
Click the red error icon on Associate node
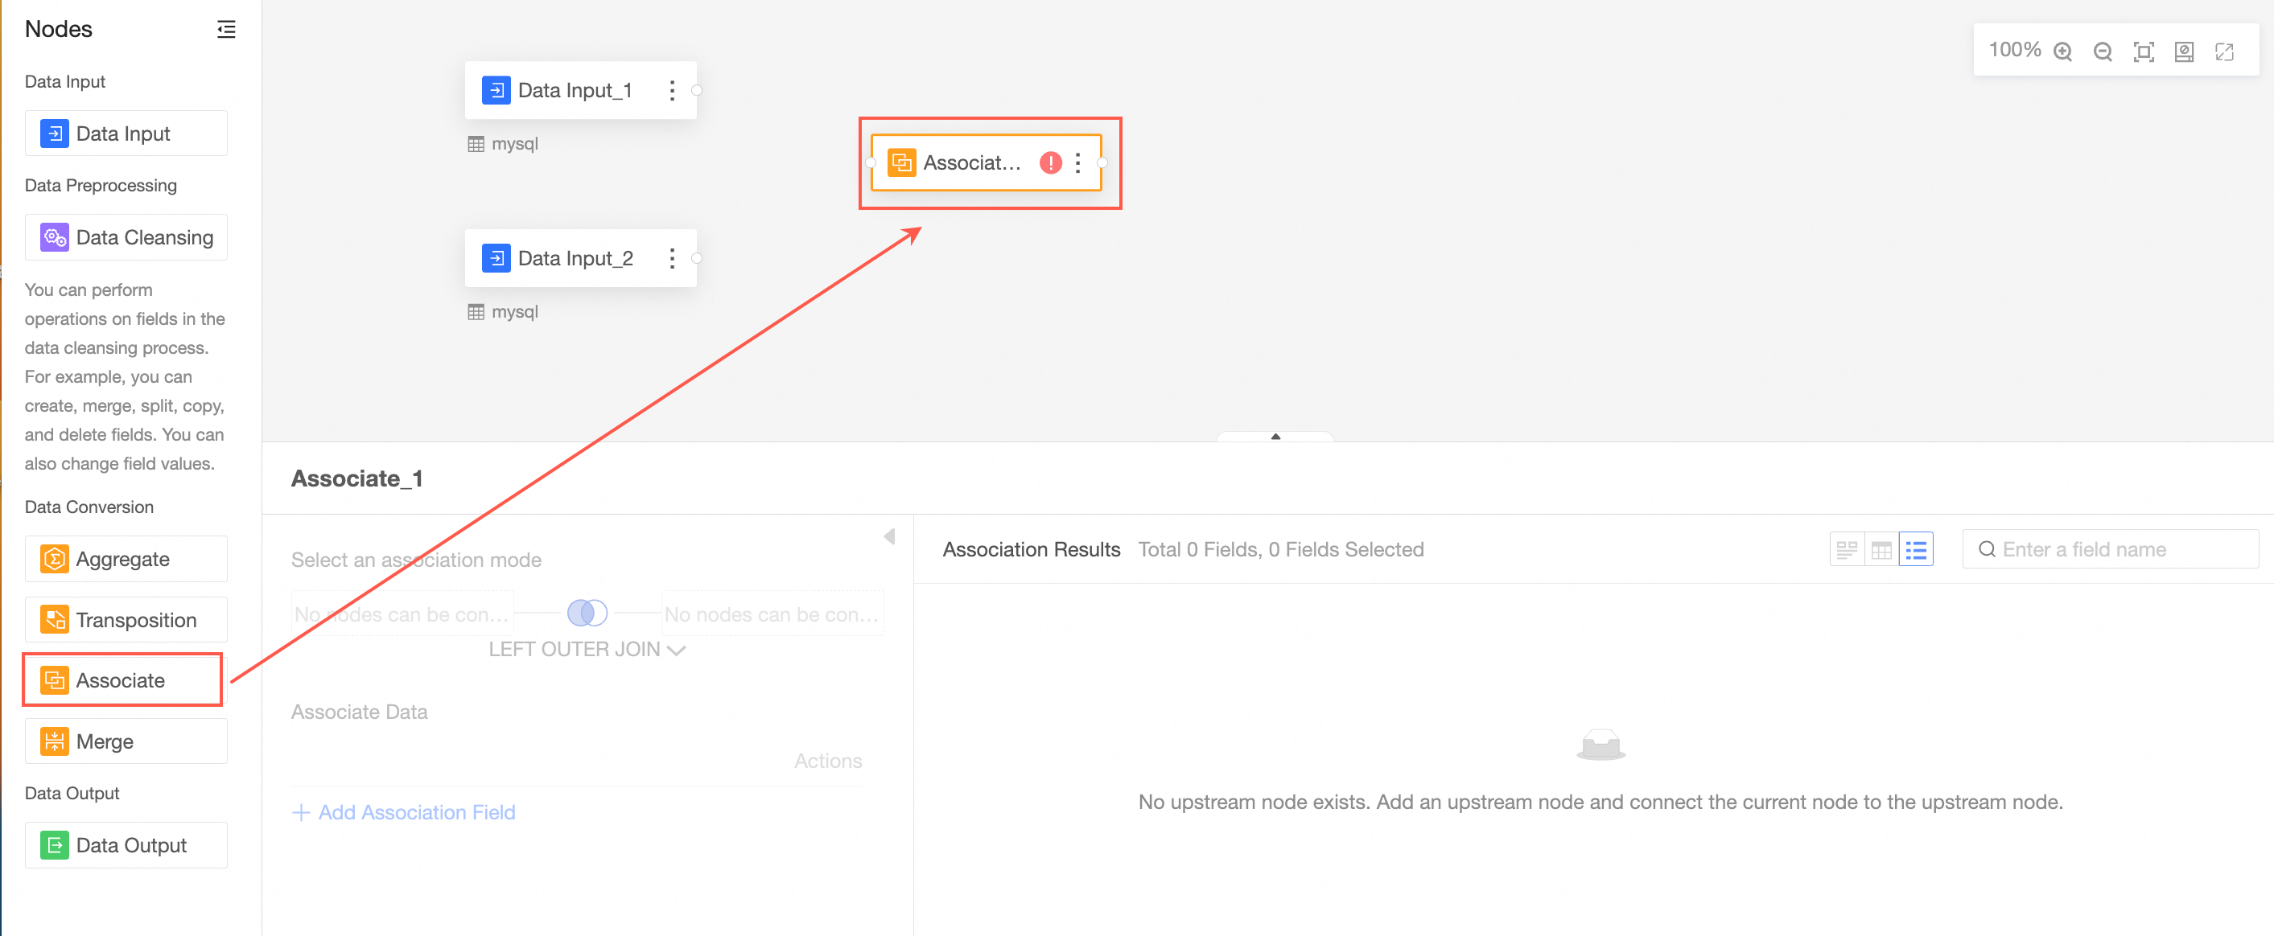1050,162
